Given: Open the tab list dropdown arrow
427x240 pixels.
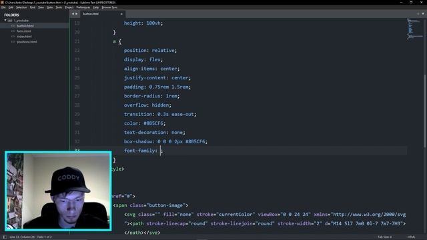Looking at the screenshot, I should coord(423,13).
